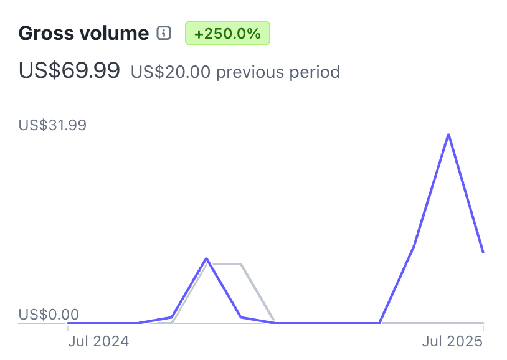The width and height of the screenshot is (507, 360).
Task: Click the purple line's falling segment after tallest peak
Action: point(466,194)
